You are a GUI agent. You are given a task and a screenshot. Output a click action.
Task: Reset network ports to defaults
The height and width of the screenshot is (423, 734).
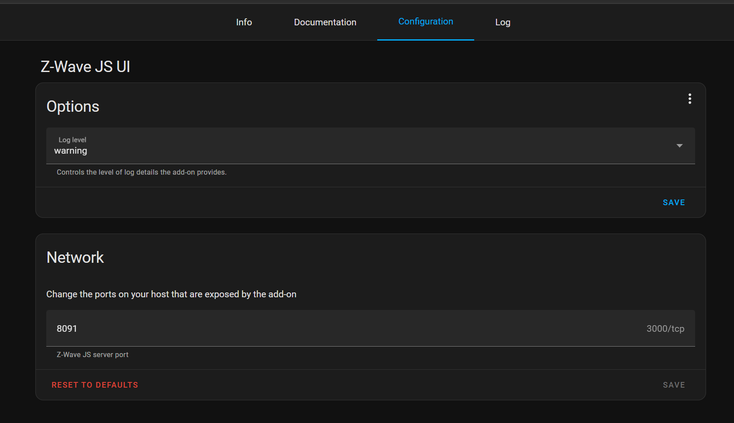point(95,385)
